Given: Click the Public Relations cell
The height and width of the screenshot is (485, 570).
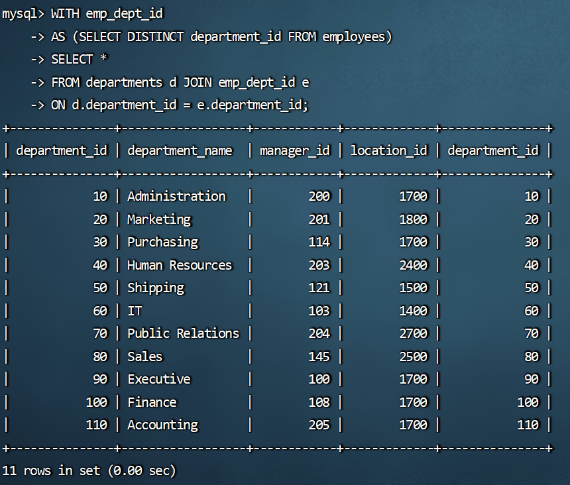Looking at the screenshot, I should [x=183, y=333].
